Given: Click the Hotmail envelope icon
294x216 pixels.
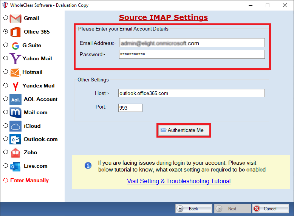Looking at the screenshot, I should (x=15, y=72).
